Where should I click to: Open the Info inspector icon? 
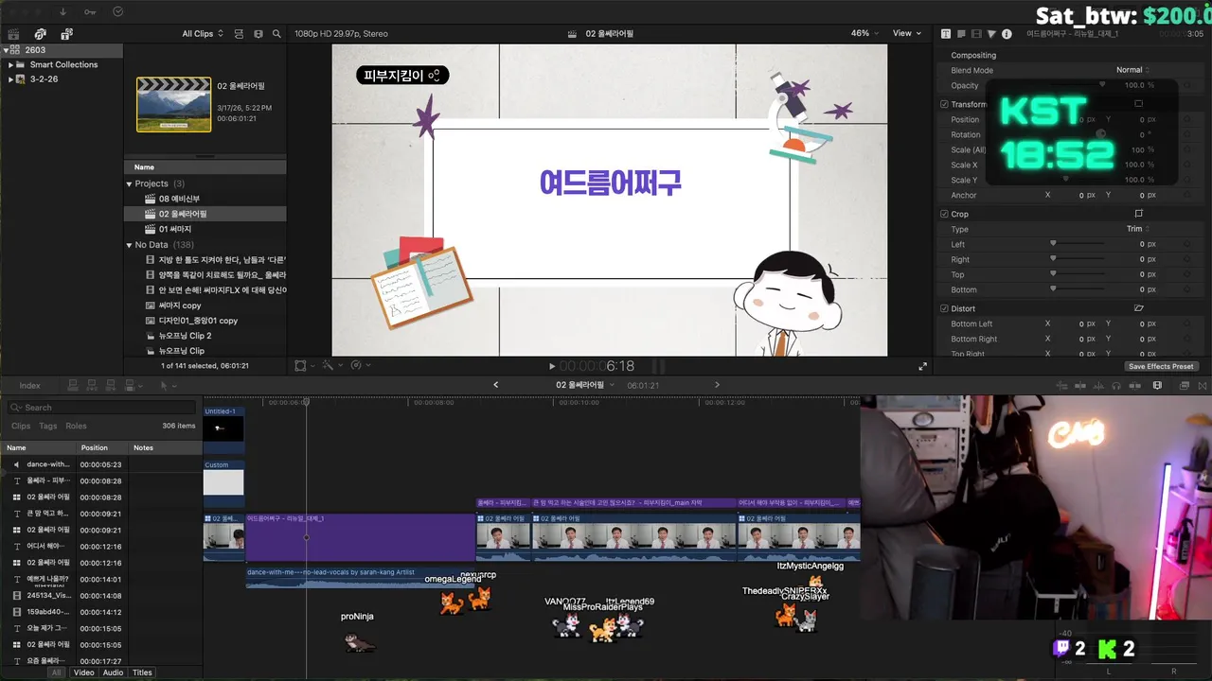(1007, 34)
